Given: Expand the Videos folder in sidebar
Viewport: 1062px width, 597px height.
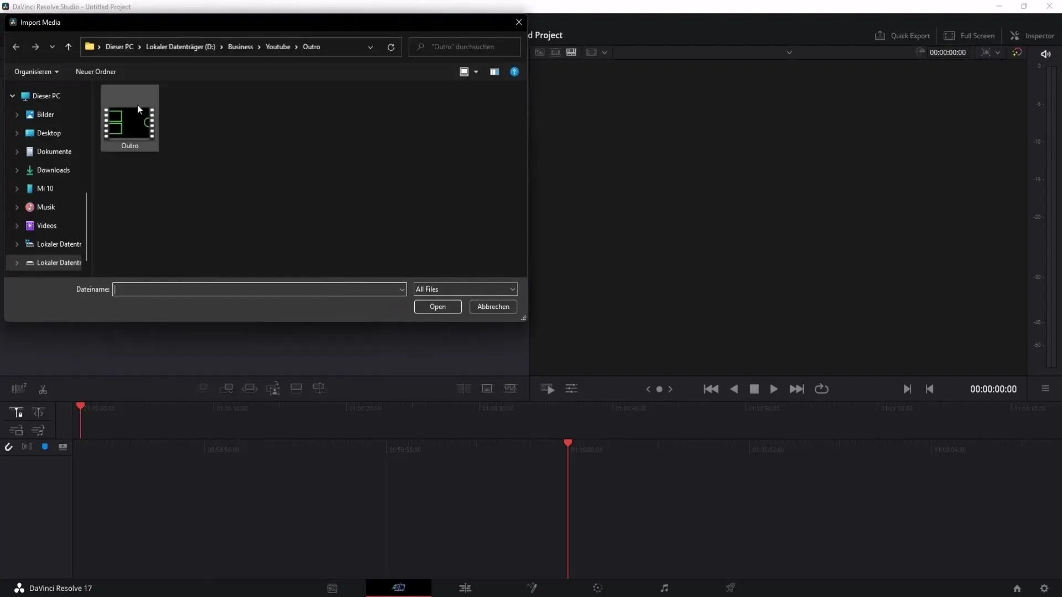Looking at the screenshot, I should 16,225.
